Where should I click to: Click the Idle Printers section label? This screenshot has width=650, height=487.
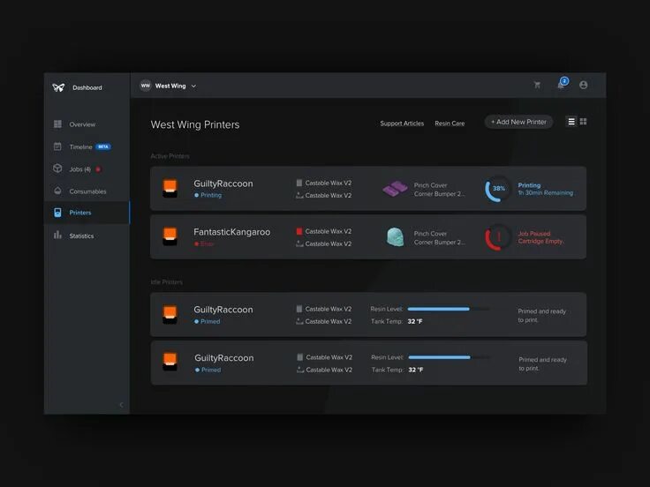coord(167,282)
